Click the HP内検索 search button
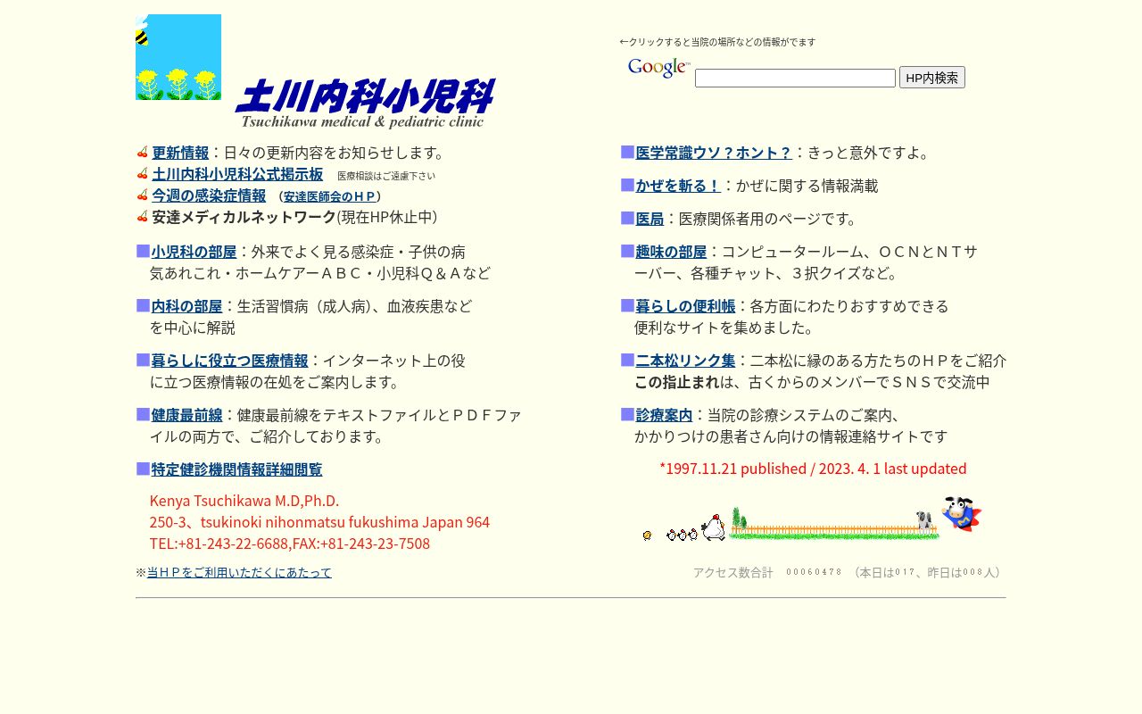Image resolution: width=1142 pixels, height=714 pixels. 932,78
